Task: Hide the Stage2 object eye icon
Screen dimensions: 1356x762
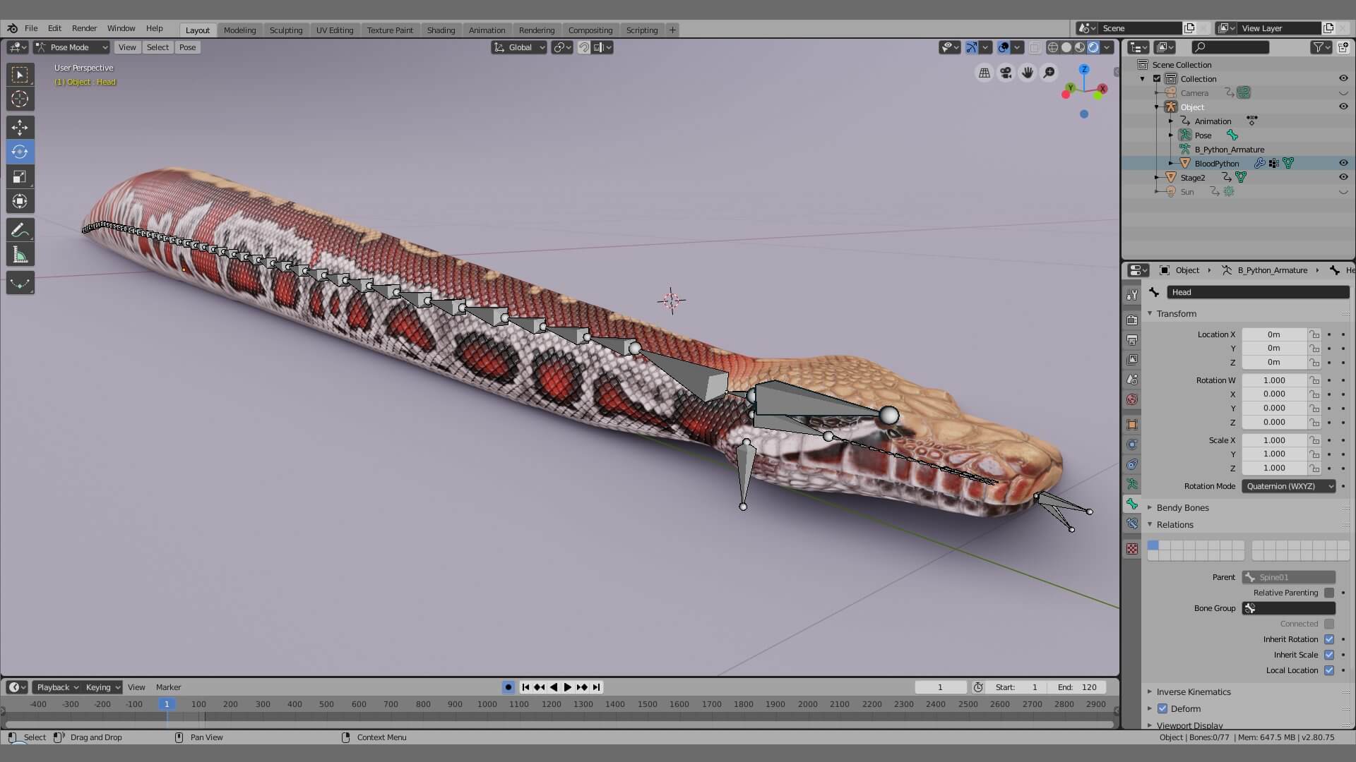Action: (x=1343, y=177)
